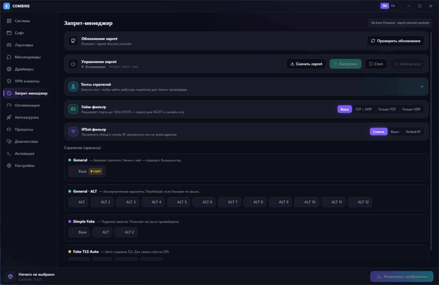This screenshot has width=439, height=285.
Task: Select ALT 10 preset
Action: point(307,202)
